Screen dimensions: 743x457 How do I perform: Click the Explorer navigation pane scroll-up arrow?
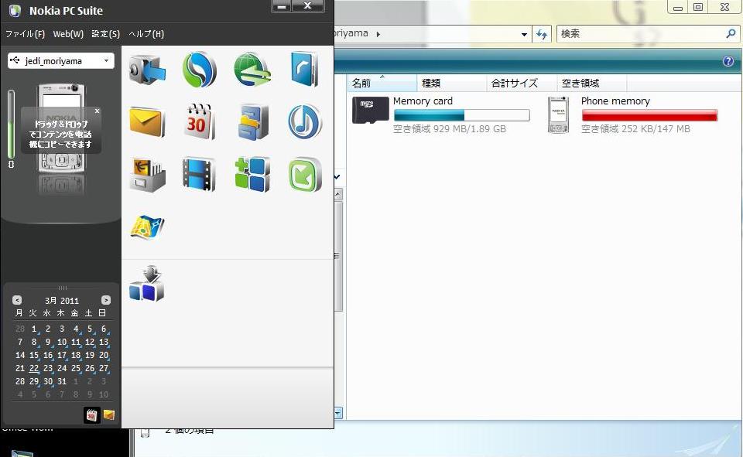338,194
